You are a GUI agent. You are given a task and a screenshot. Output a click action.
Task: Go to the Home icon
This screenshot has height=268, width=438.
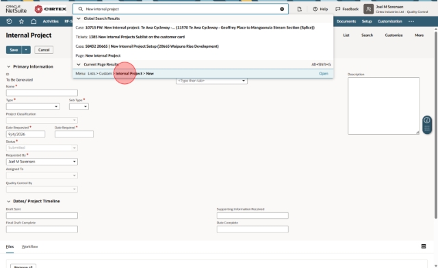(34, 21)
